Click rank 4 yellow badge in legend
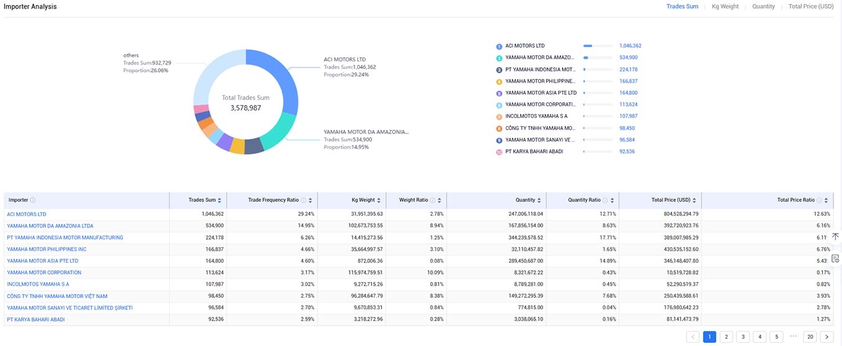842x346 pixels. click(x=499, y=81)
